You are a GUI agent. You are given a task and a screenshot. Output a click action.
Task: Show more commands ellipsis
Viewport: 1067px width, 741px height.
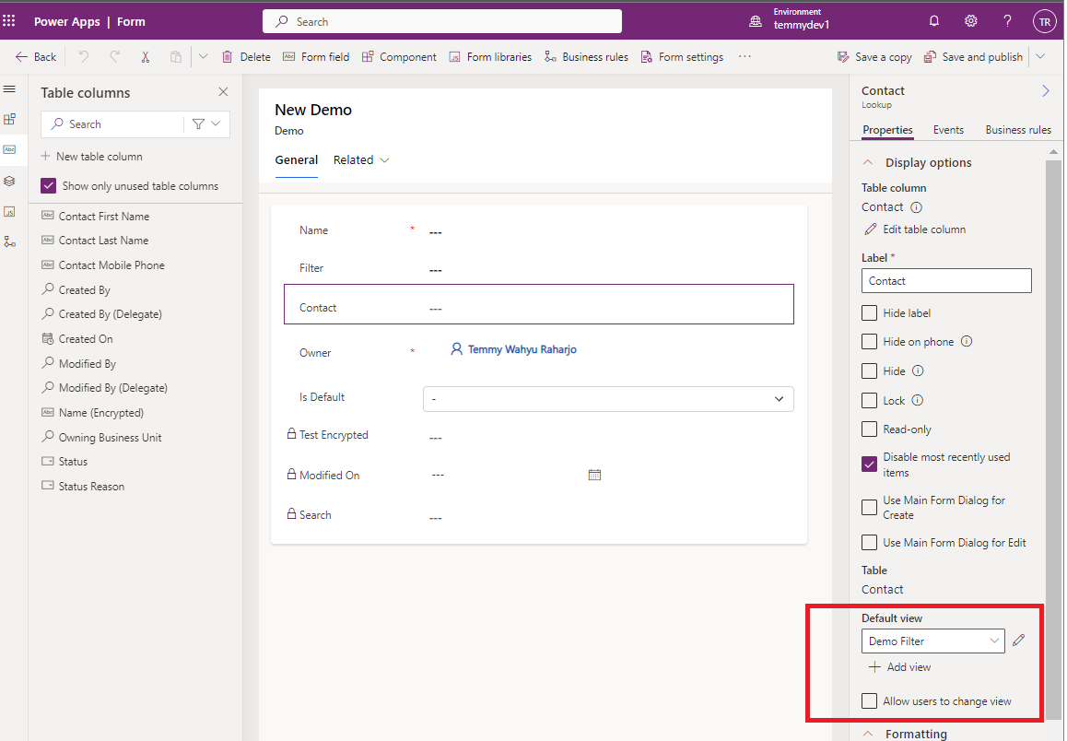point(745,56)
